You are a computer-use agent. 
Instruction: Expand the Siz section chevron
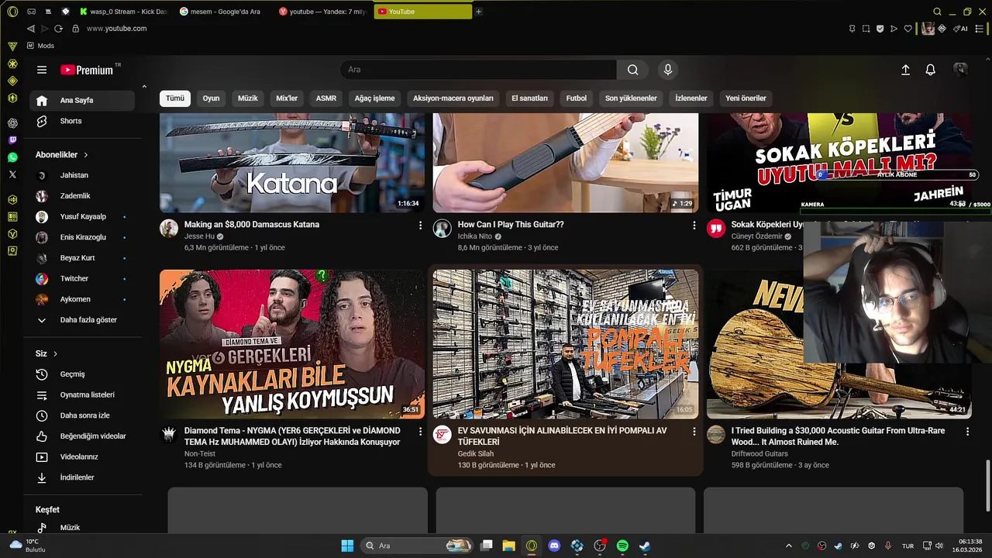pyautogui.click(x=55, y=353)
